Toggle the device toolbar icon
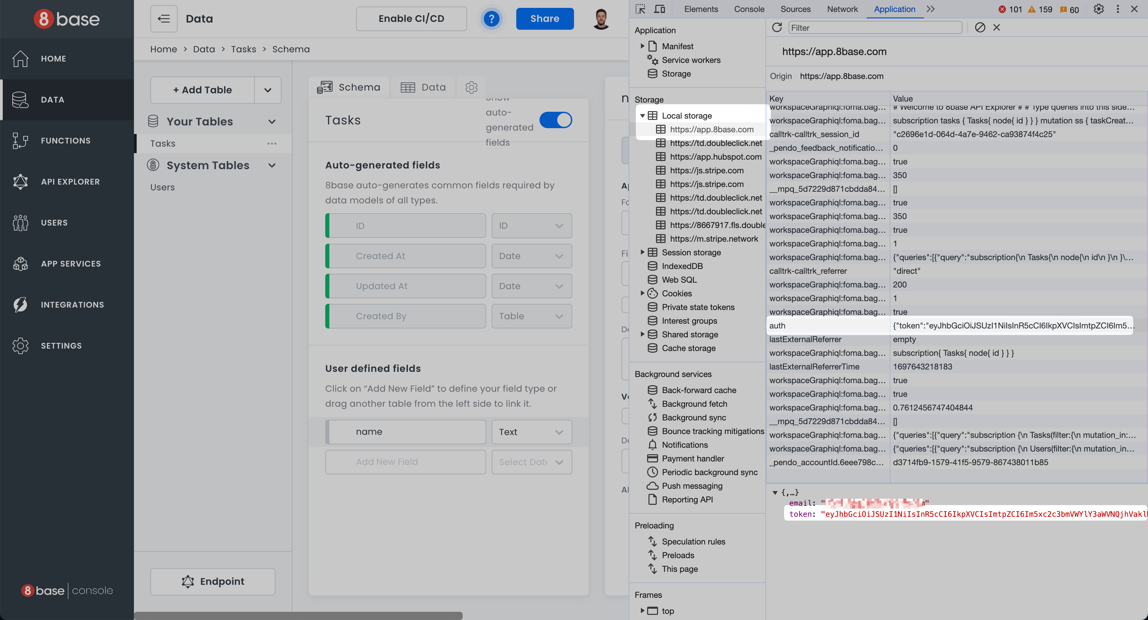Screen dimensions: 1148x620 click(x=659, y=9)
